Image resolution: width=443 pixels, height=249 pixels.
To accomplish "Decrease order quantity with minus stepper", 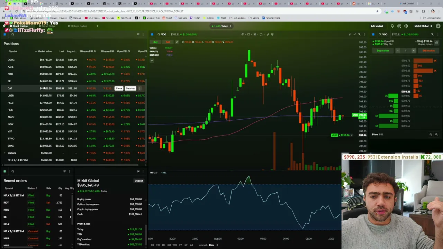I will point(398,50).
